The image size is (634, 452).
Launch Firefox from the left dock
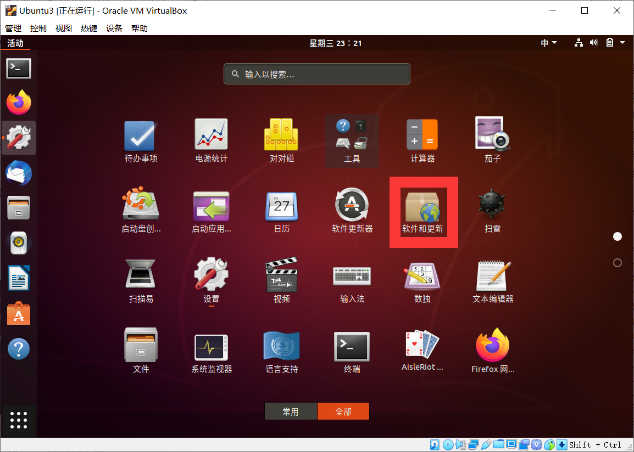click(18, 103)
